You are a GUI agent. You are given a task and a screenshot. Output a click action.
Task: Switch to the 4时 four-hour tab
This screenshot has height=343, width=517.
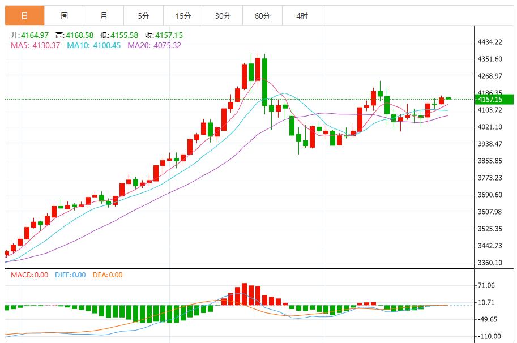[x=302, y=16]
